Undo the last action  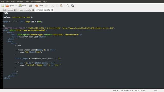tap(39, 6)
